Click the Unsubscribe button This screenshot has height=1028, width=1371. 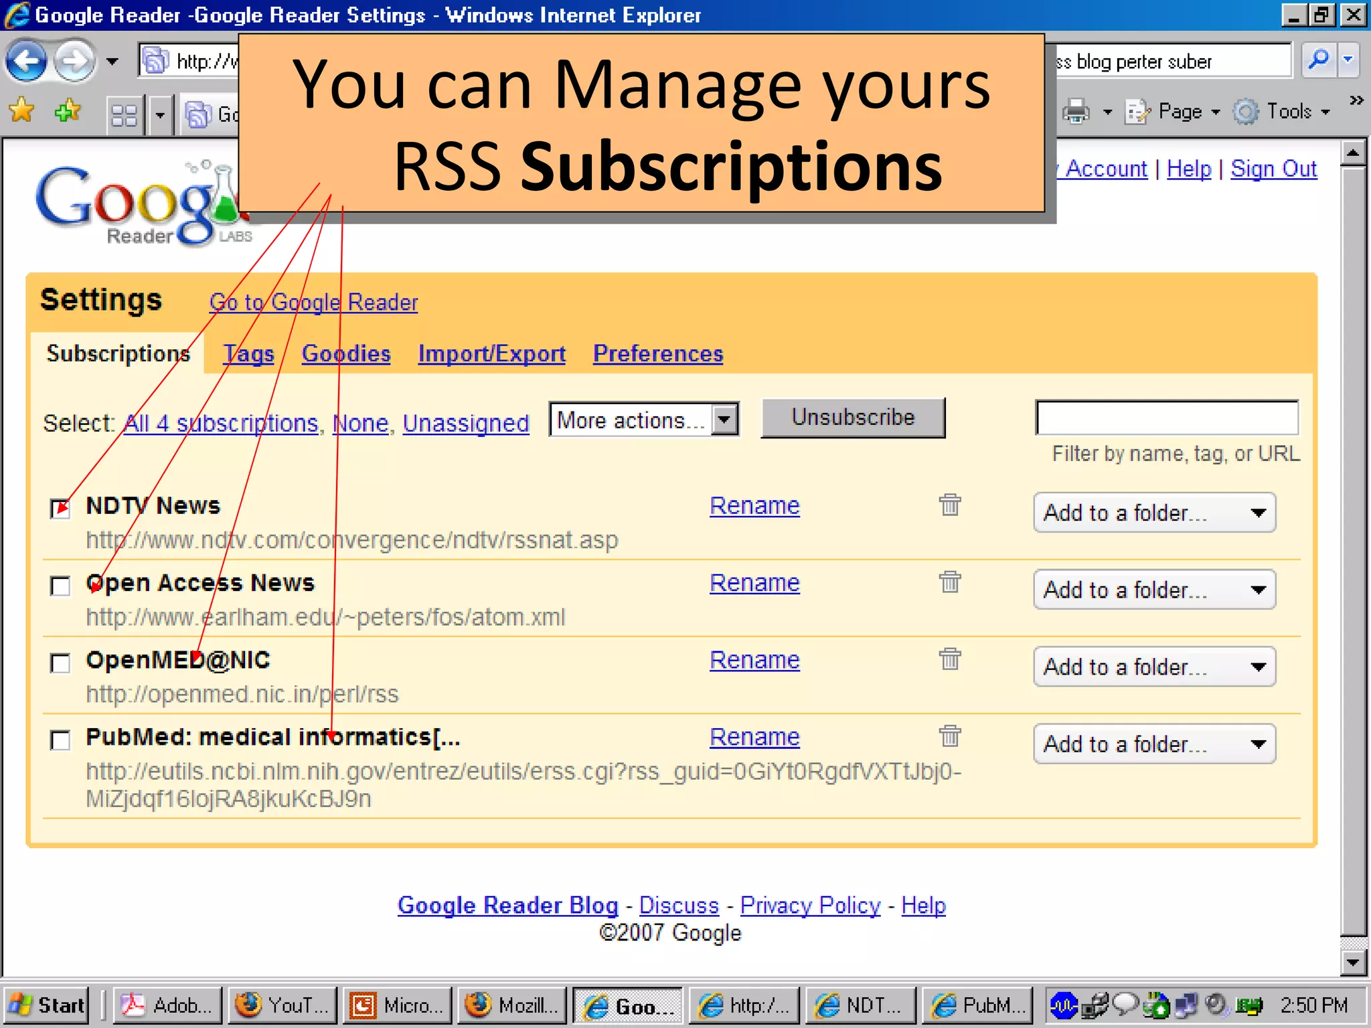[853, 418]
